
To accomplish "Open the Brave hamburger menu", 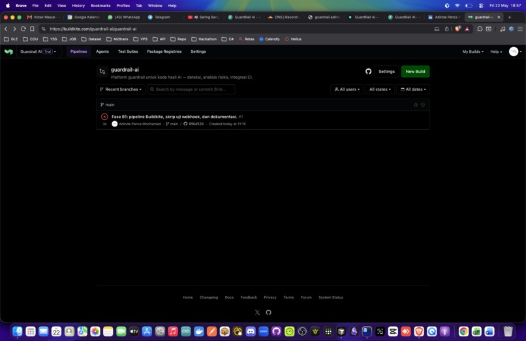I will tap(520, 29).
